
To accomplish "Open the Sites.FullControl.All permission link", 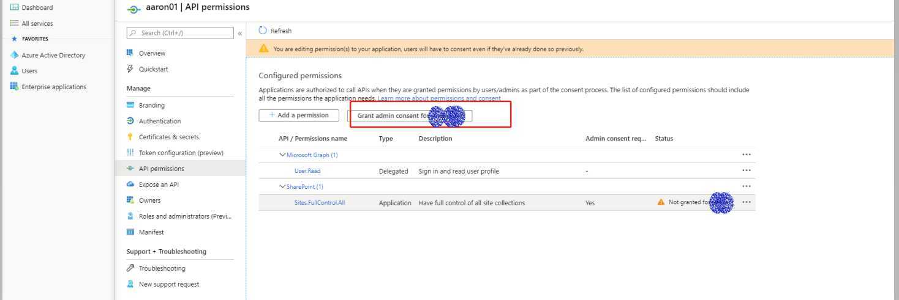I will (x=320, y=203).
